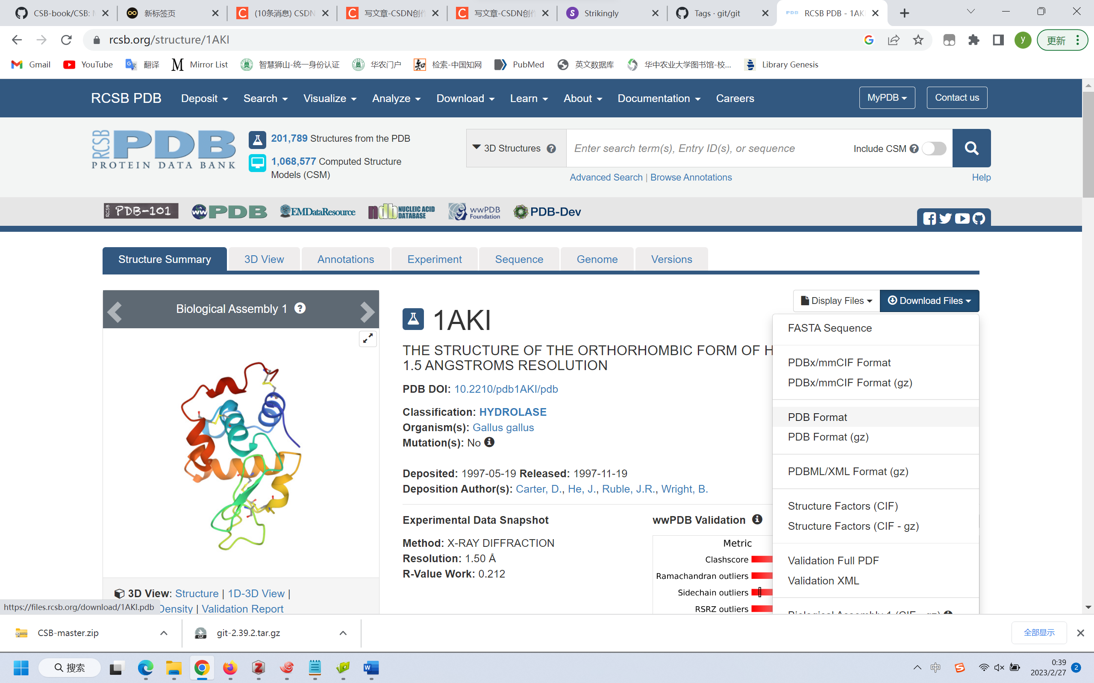The height and width of the screenshot is (683, 1094).
Task: Open RCSB Twitter page icon
Action: click(x=945, y=219)
